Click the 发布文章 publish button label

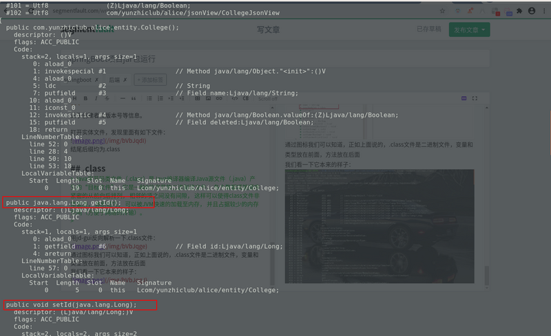[x=466, y=30]
